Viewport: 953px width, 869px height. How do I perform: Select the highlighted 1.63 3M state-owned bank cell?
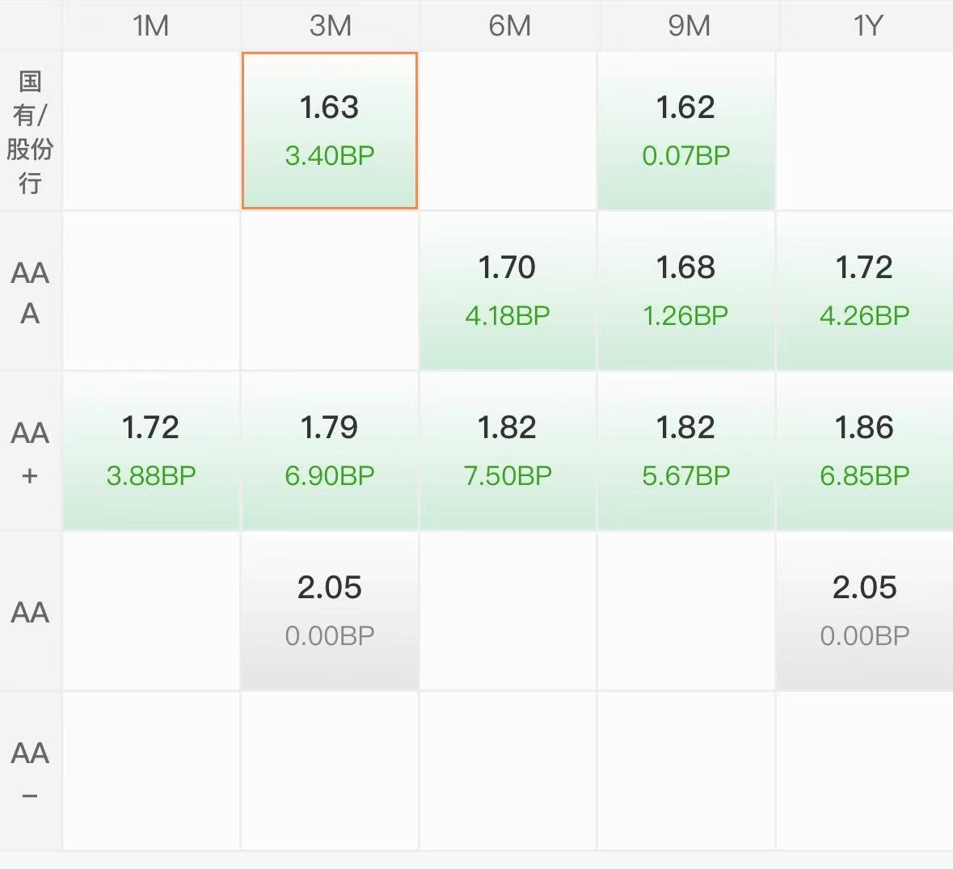click(330, 131)
